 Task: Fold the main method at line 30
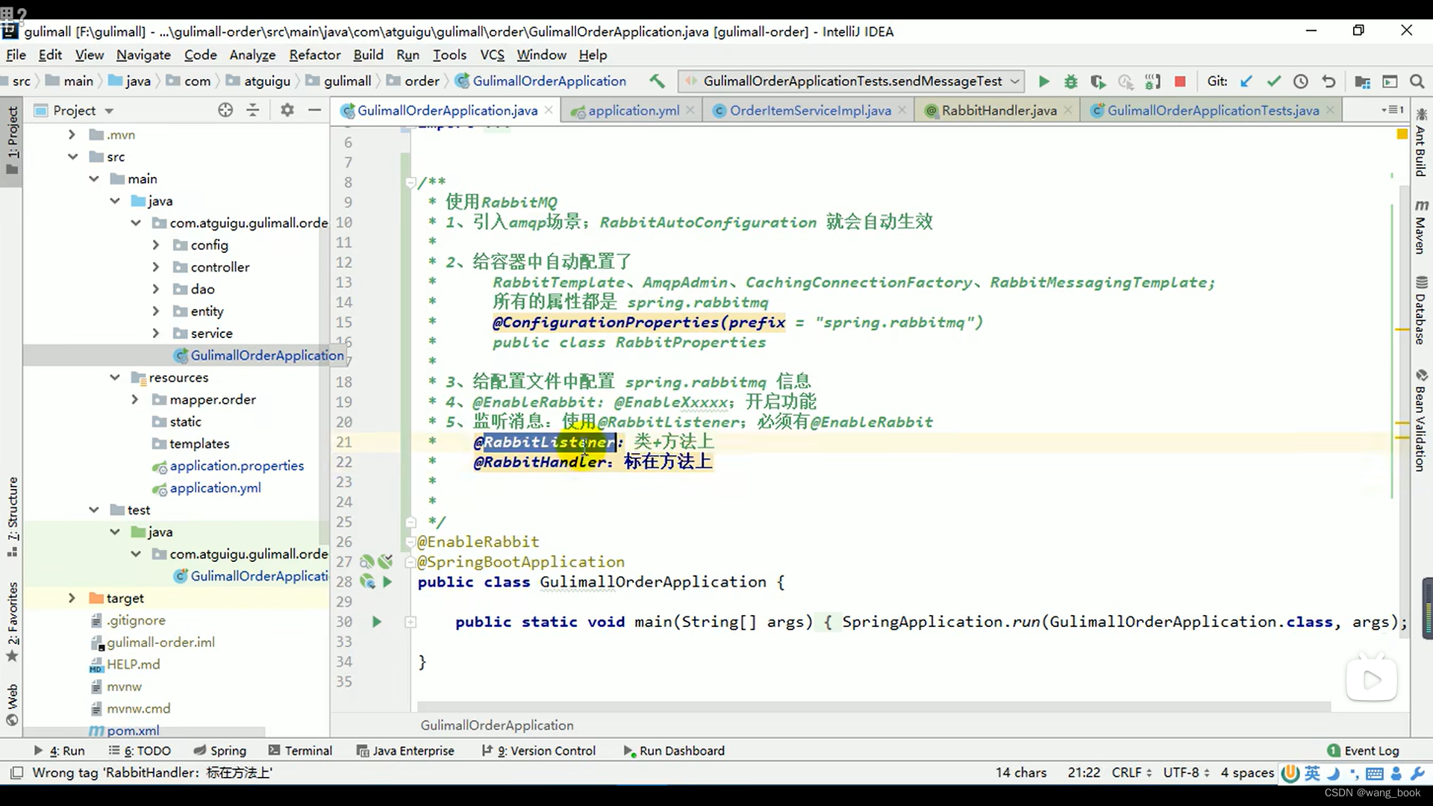coord(410,622)
